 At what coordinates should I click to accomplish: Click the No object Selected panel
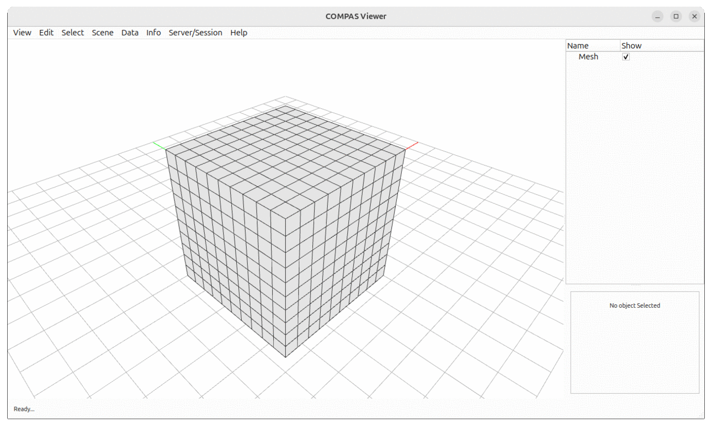pos(634,305)
